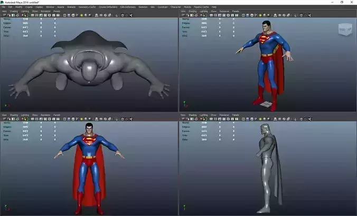Open the Modify menu
357x216 pixels.
[18, 7]
